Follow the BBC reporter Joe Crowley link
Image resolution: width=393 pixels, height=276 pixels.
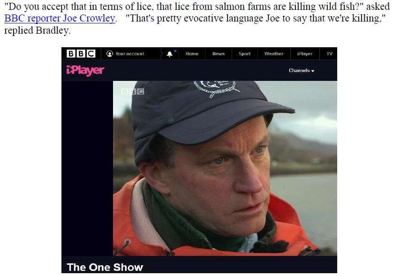tap(60, 18)
